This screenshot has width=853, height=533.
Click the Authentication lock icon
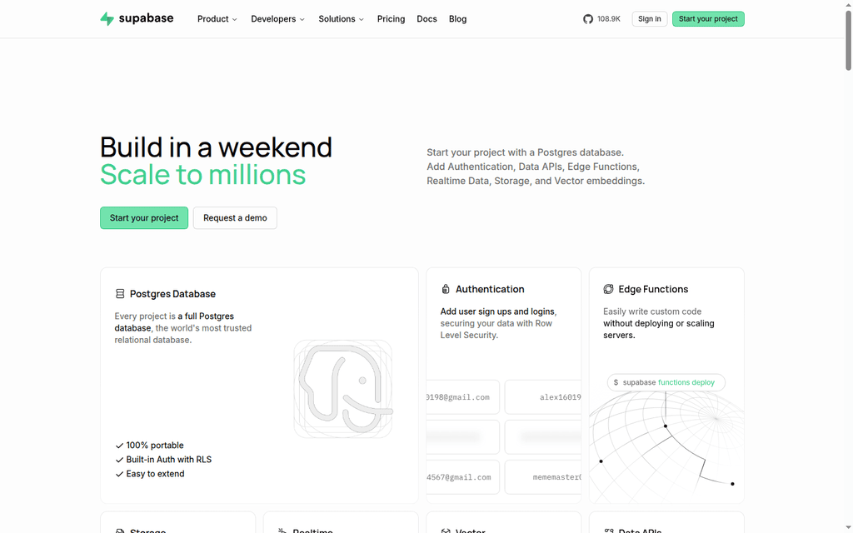pos(446,289)
